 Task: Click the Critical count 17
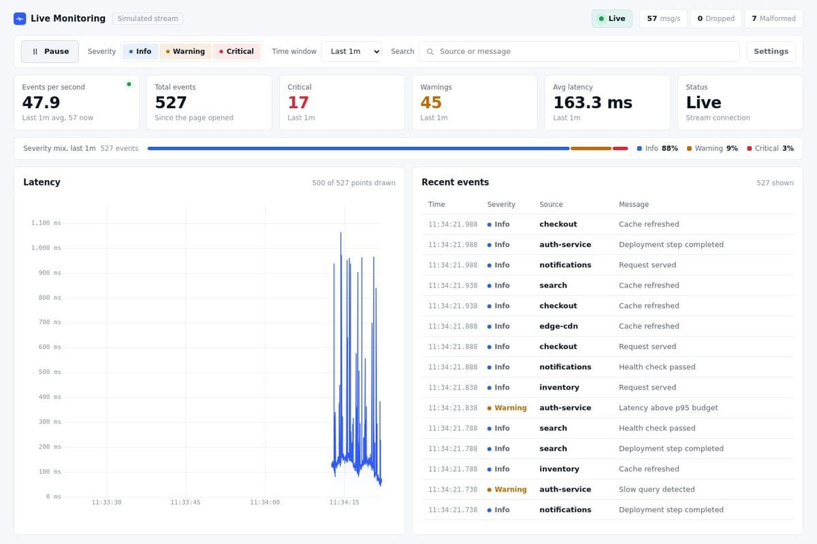click(298, 102)
